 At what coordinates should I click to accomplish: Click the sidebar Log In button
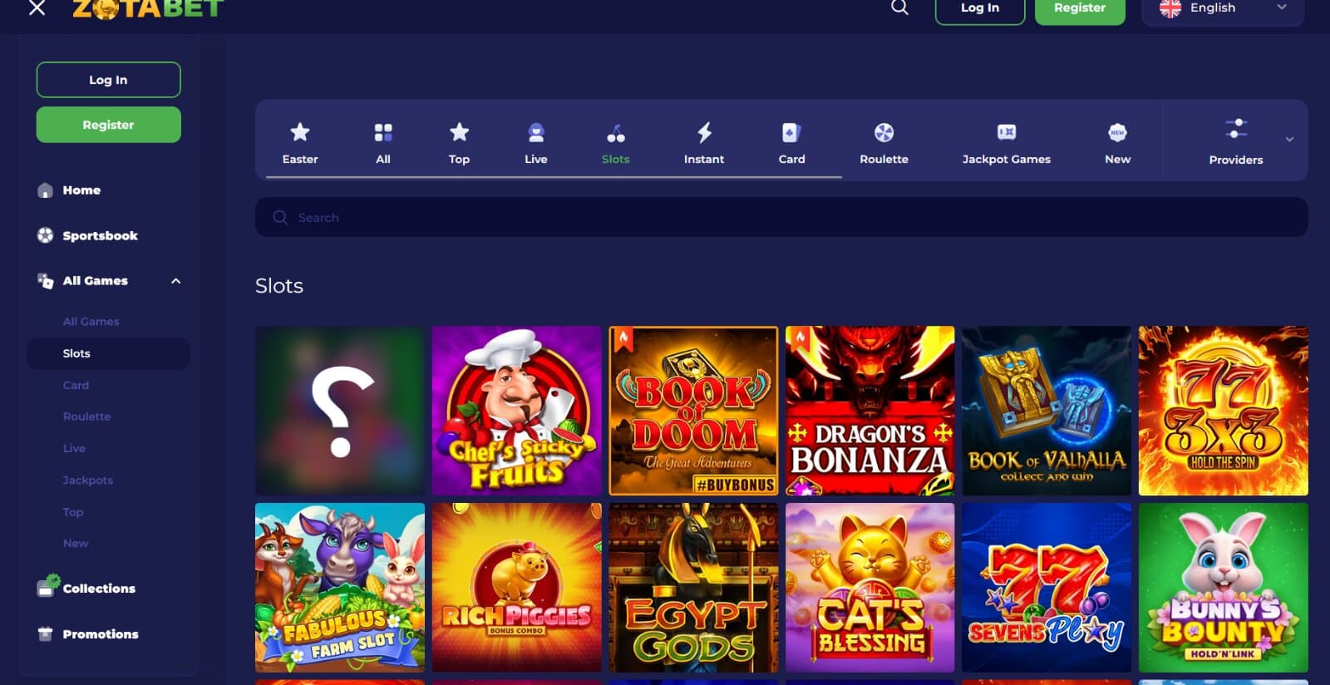click(x=108, y=80)
